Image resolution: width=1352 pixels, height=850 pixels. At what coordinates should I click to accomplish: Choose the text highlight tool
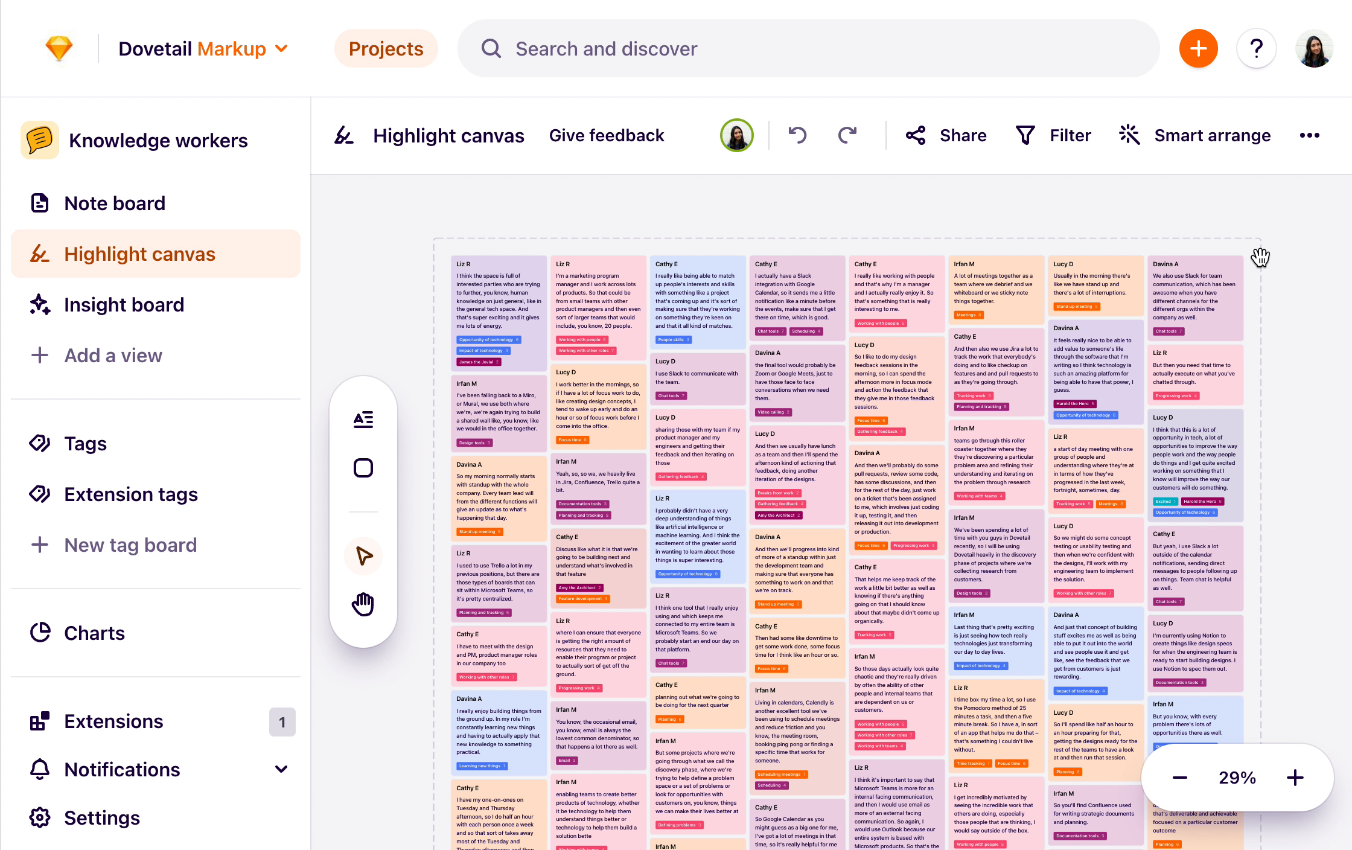(x=363, y=419)
